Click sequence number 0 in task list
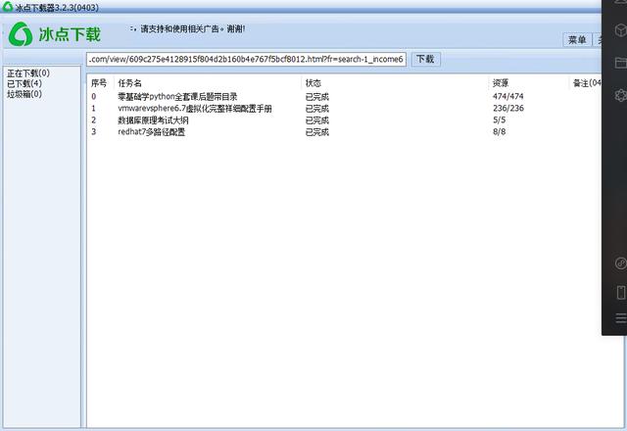 [x=94, y=96]
